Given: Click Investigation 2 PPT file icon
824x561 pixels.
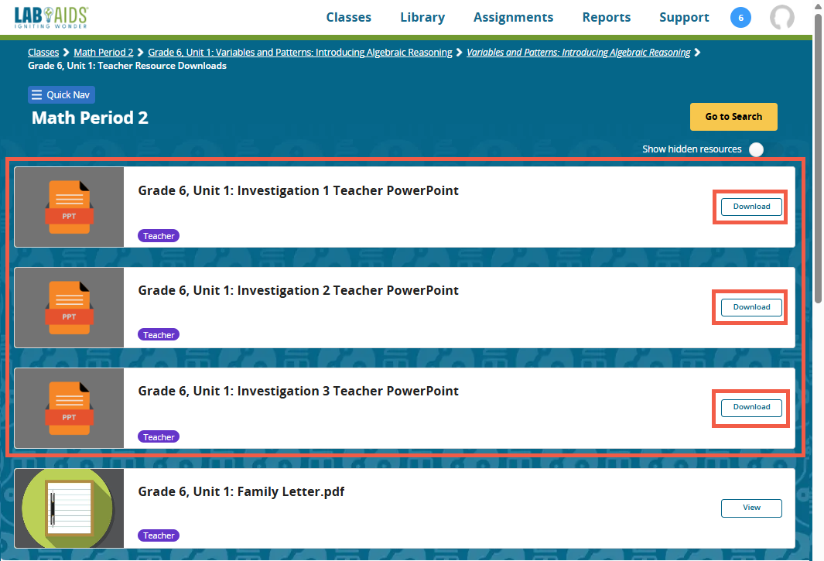Looking at the screenshot, I should pos(69,307).
